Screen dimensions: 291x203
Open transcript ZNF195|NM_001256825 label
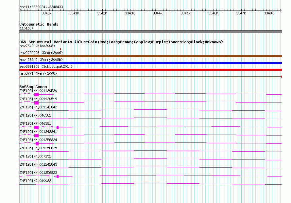[x=38, y=148]
